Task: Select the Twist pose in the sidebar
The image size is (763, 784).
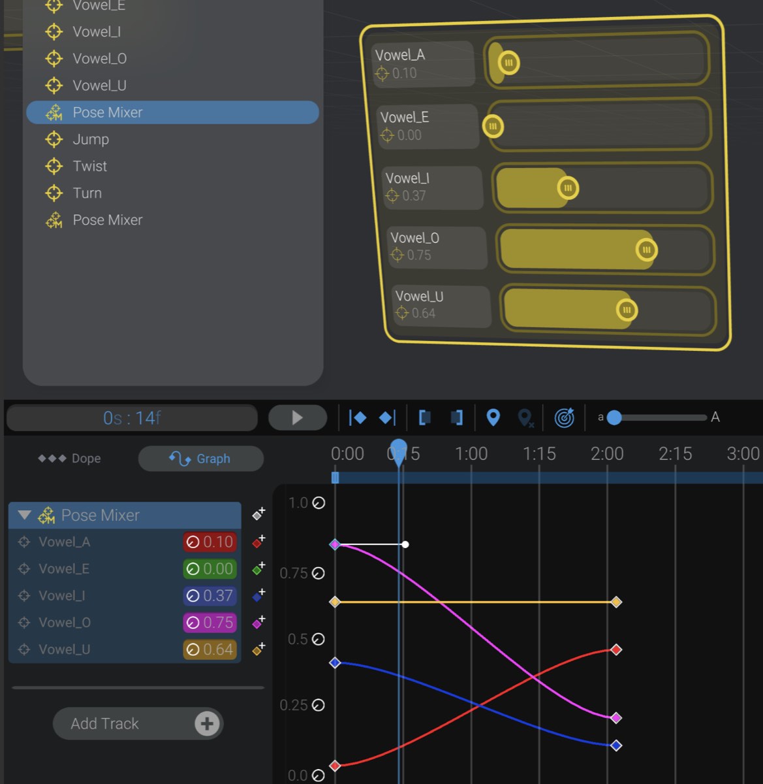Action: (90, 166)
